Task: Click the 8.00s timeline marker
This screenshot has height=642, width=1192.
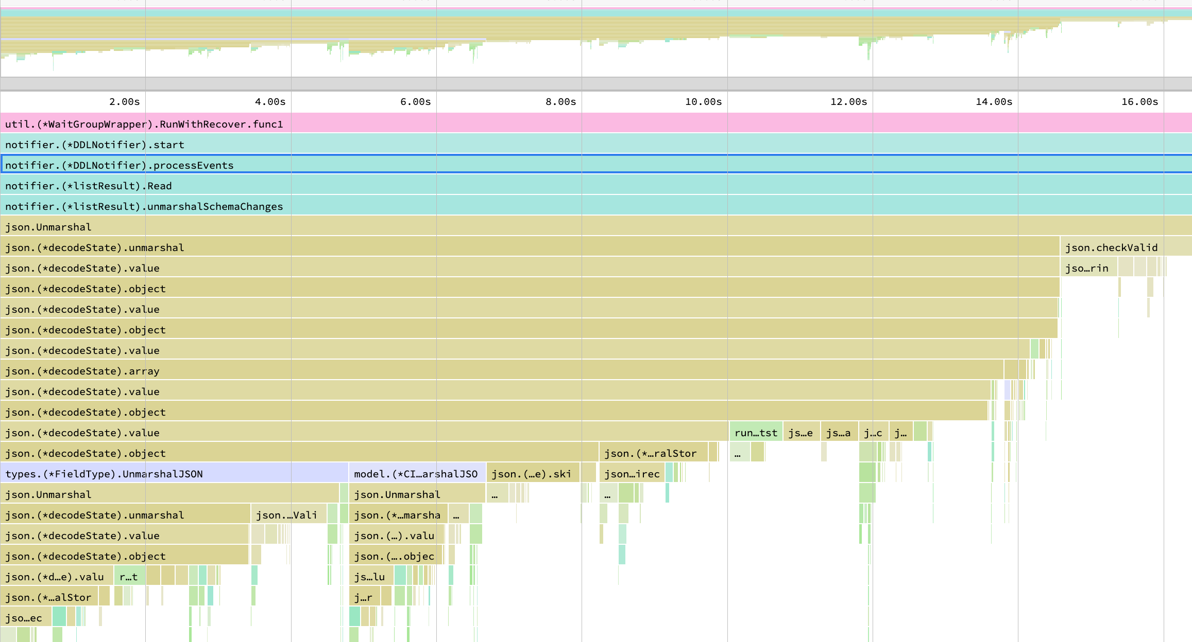Action: pyautogui.click(x=560, y=102)
